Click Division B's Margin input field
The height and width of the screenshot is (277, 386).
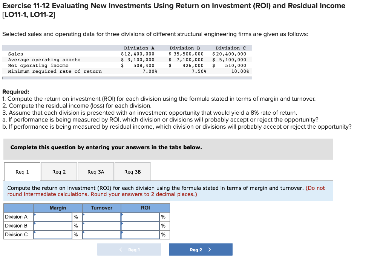click(x=53, y=226)
